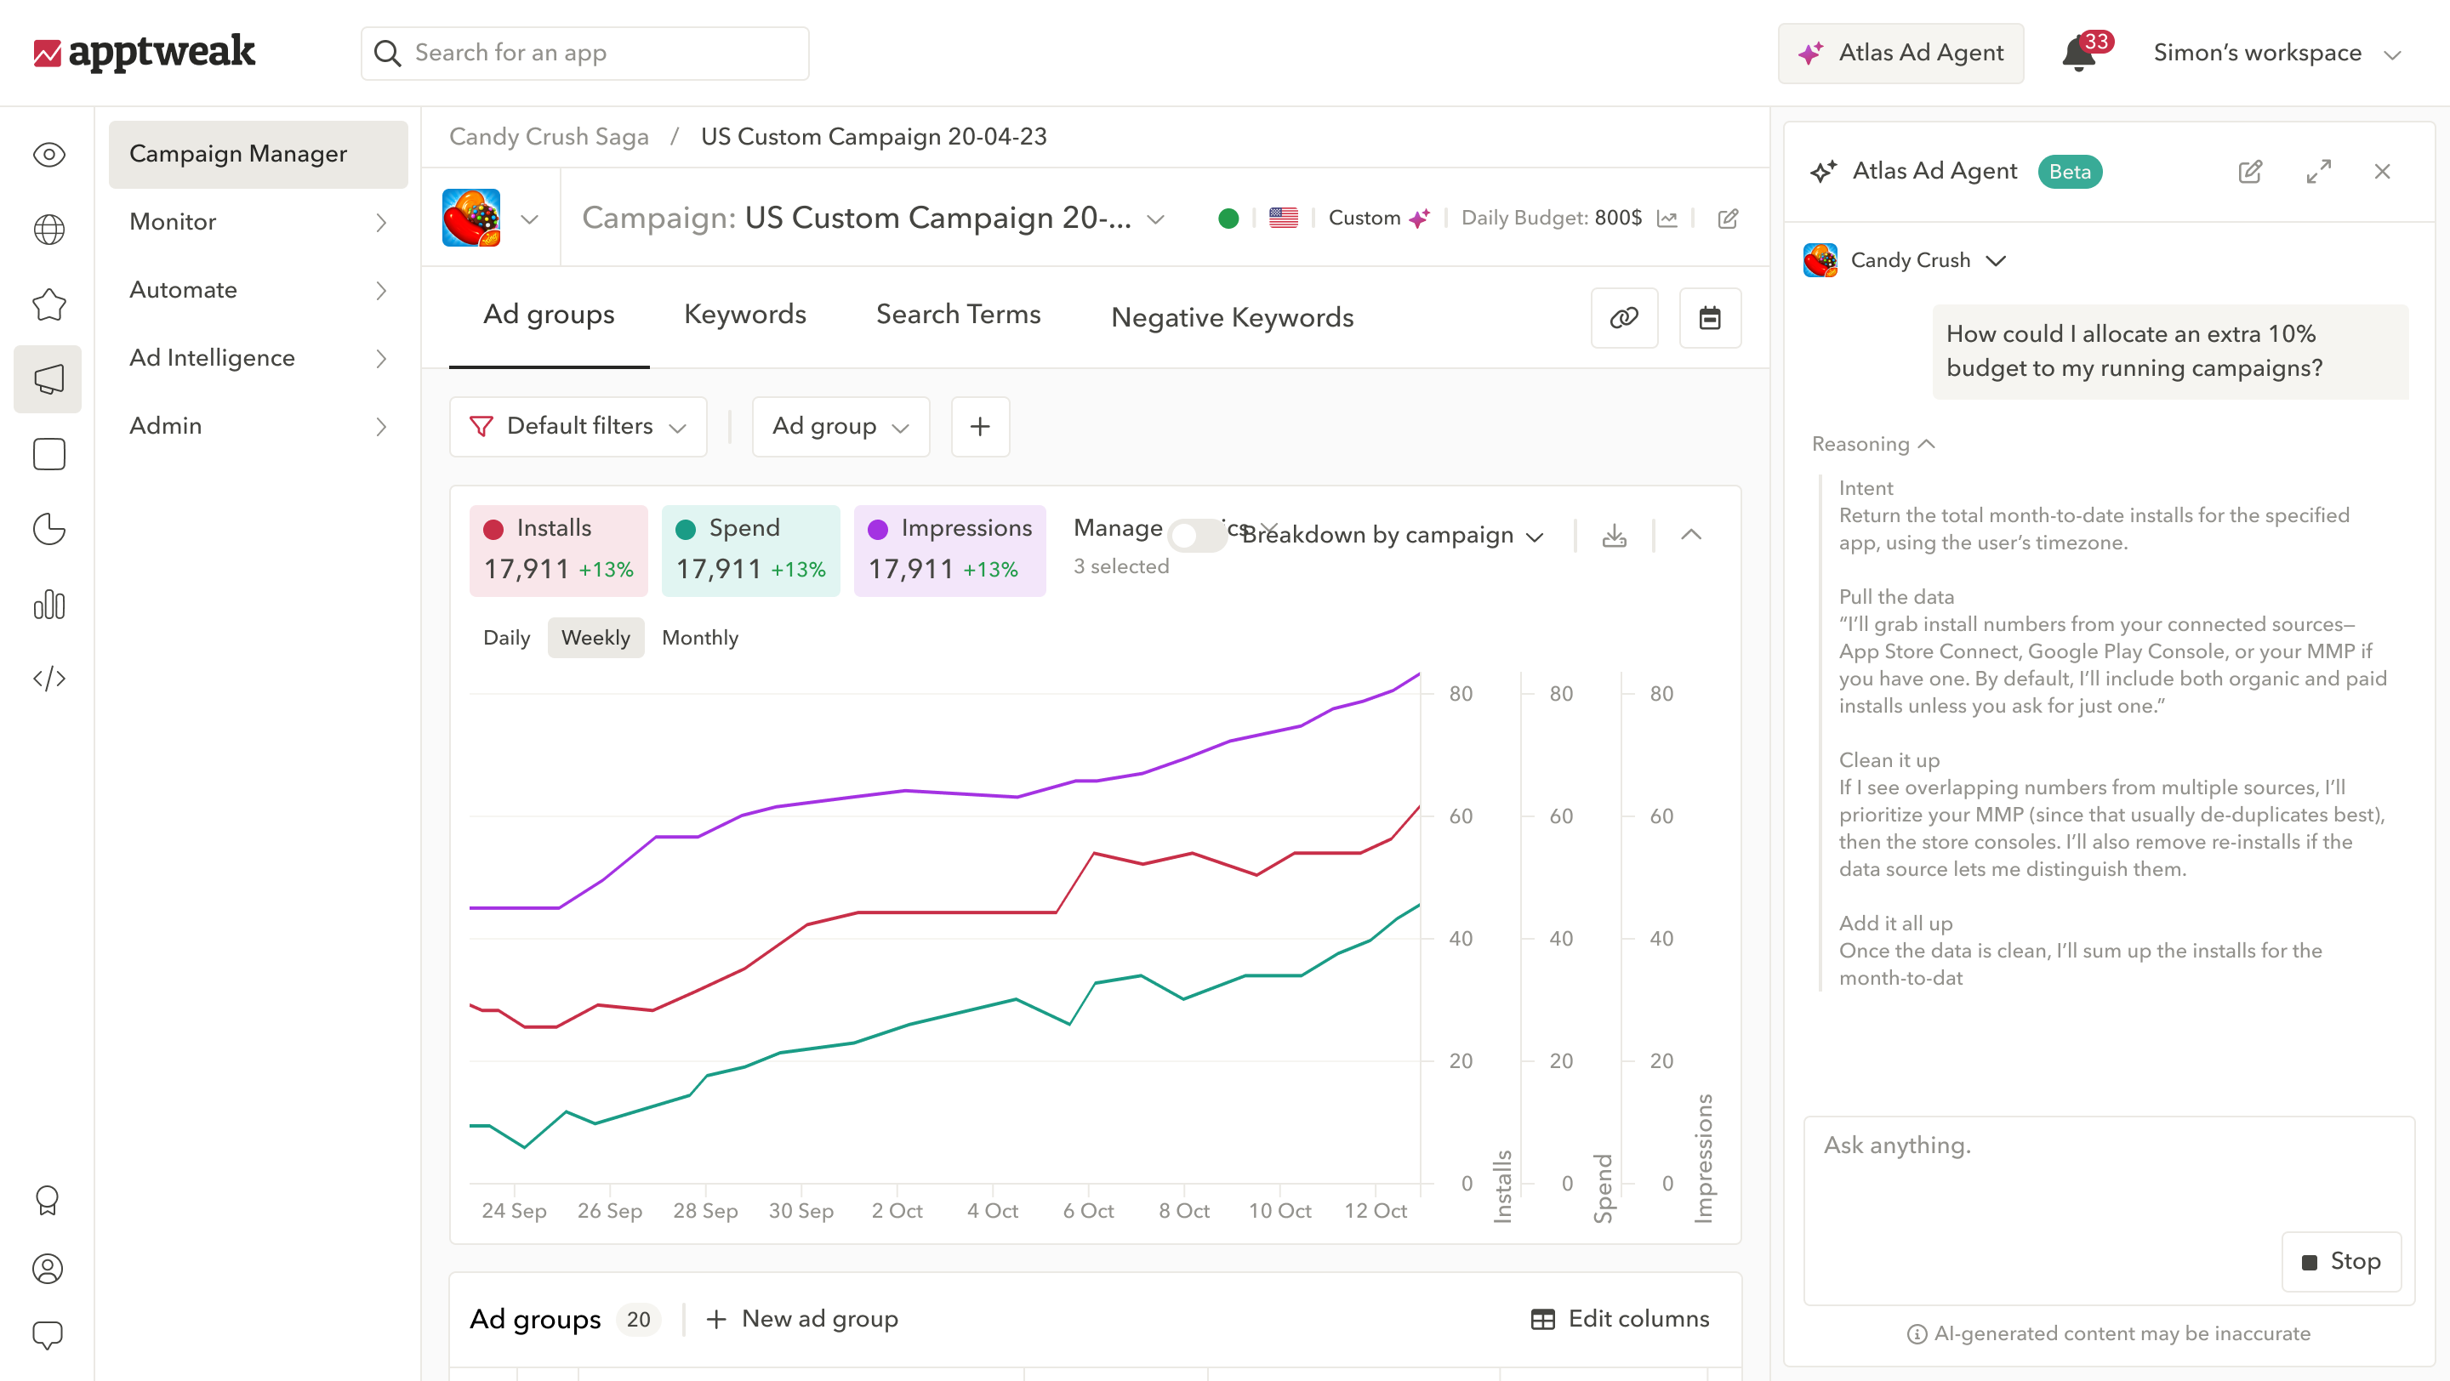The image size is (2450, 1381).
Task: Click the copy link icon button
Action: [1623, 317]
